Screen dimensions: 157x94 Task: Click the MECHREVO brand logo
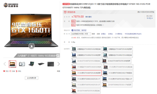(11, 5)
